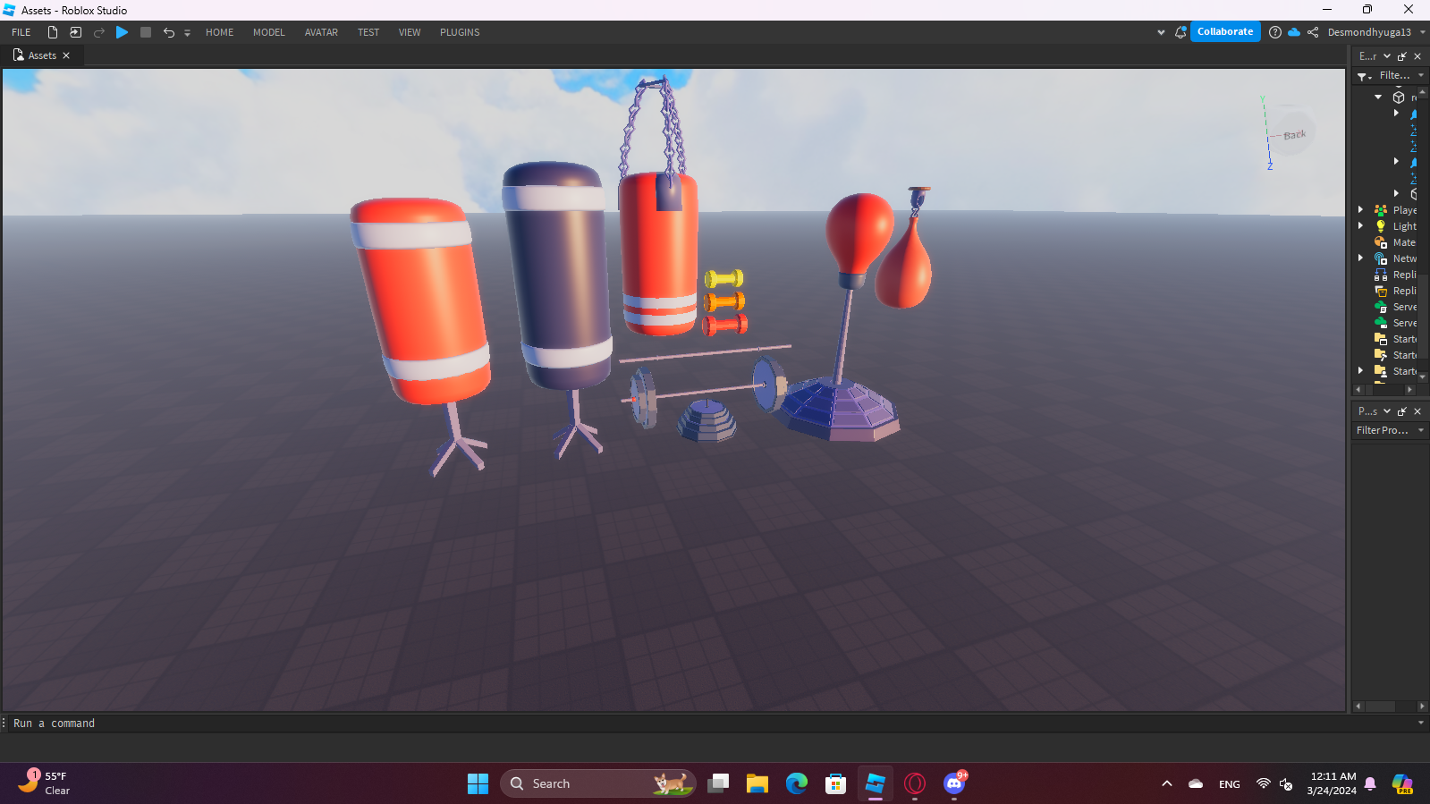Switch to the PLUGINS ribbon tab
The image size is (1430, 804).
tap(460, 32)
